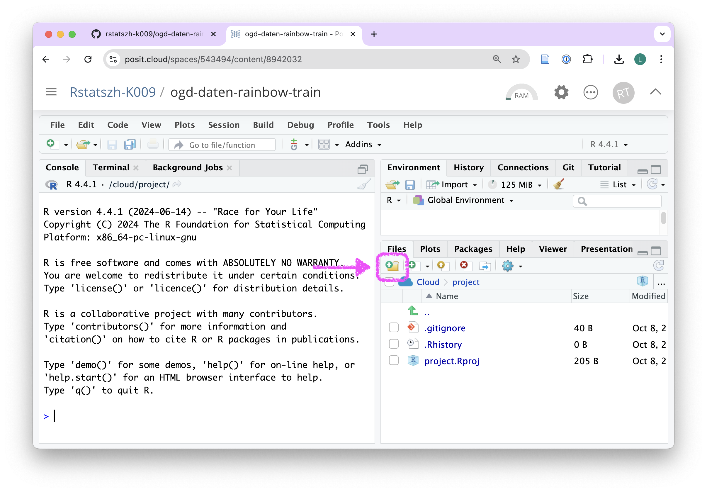
Task: Click the RT user avatar
Action: pos(623,92)
